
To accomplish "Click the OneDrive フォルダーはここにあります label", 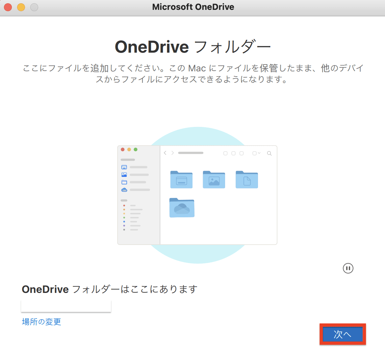I will pos(110,289).
